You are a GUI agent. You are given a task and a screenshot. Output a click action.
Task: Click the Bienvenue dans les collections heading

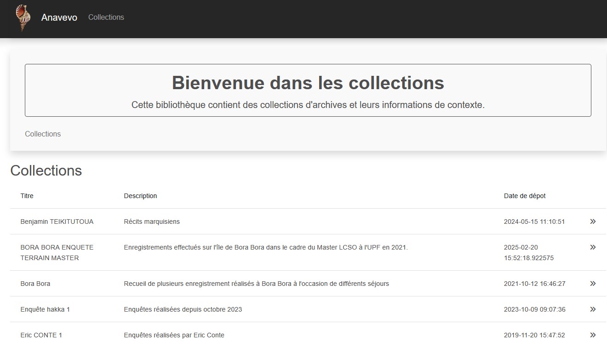(308, 83)
